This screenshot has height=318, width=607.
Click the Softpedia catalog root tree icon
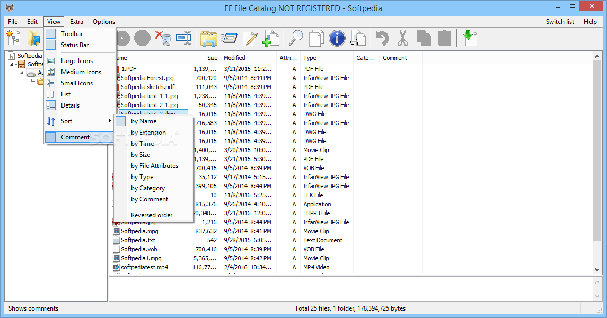click(12, 56)
